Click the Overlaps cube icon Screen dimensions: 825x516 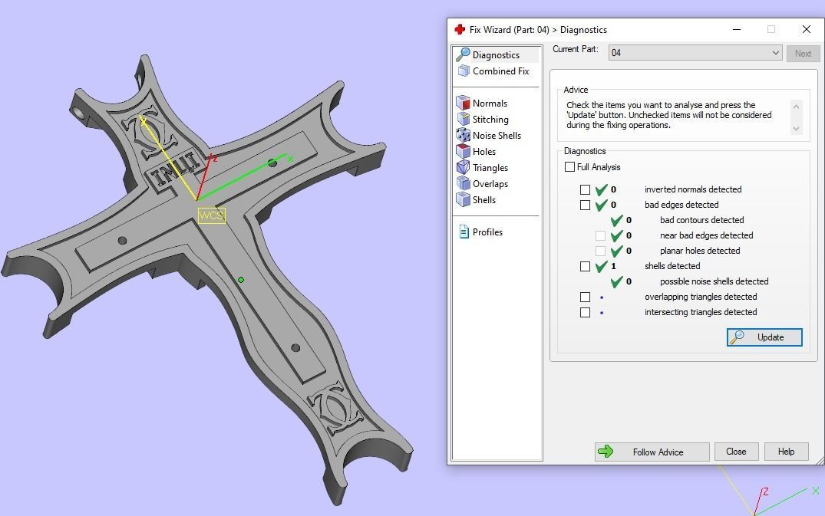point(463,183)
